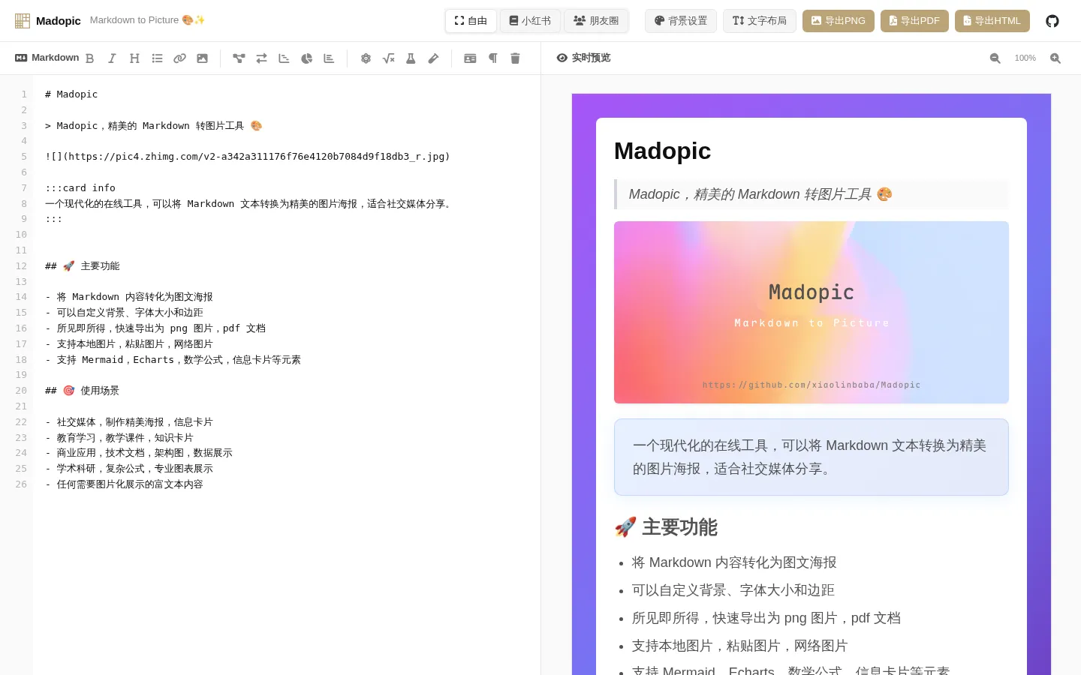The image size is (1081, 675).
Task: Insert a bar chart icon
Action: pyautogui.click(x=329, y=58)
